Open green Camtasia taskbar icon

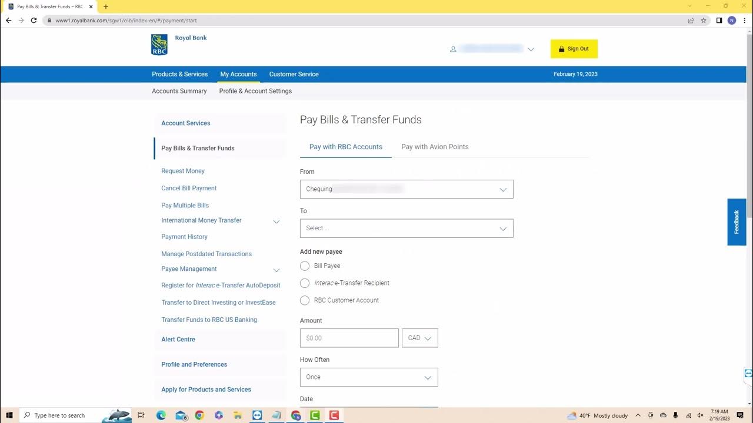click(x=315, y=415)
